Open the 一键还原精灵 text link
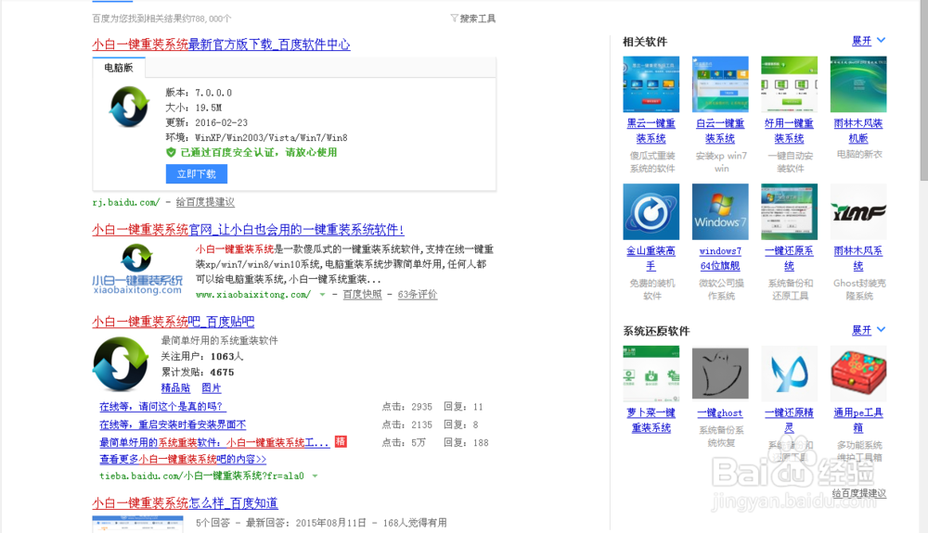This screenshot has height=533, width=928. (790, 420)
